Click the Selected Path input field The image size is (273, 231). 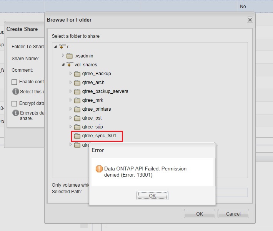point(231,192)
